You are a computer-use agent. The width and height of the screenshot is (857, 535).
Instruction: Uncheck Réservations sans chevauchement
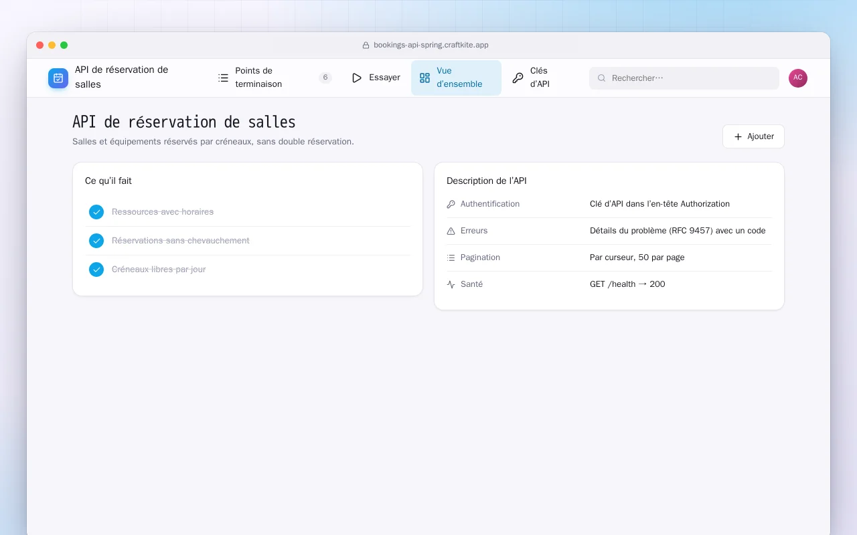point(96,241)
